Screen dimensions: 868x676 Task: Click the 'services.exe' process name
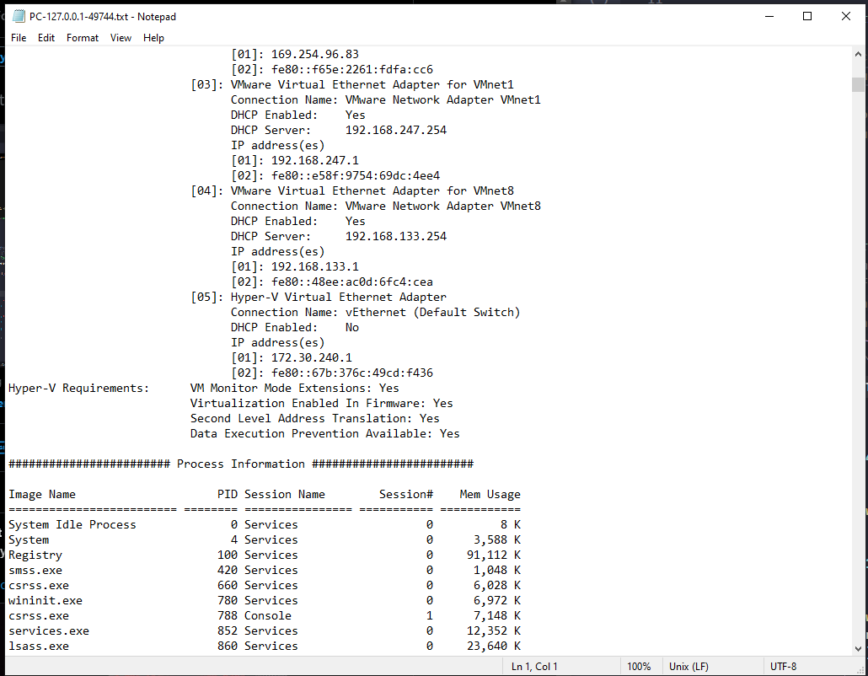(x=49, y=630)
